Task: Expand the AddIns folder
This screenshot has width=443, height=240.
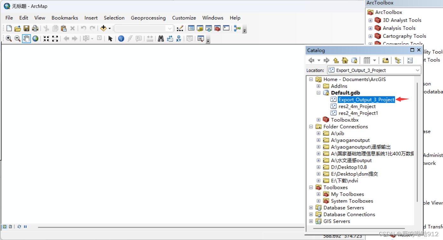Action: (318, 86)
